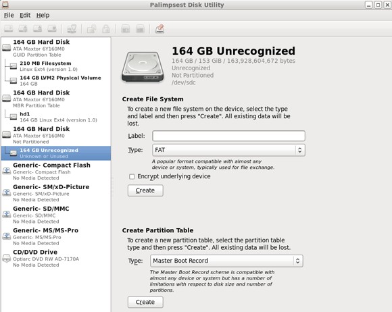Open the file system Type dropdown showing FAT
The width and height of the screenshot is (392, 312).
pos(228,150)
